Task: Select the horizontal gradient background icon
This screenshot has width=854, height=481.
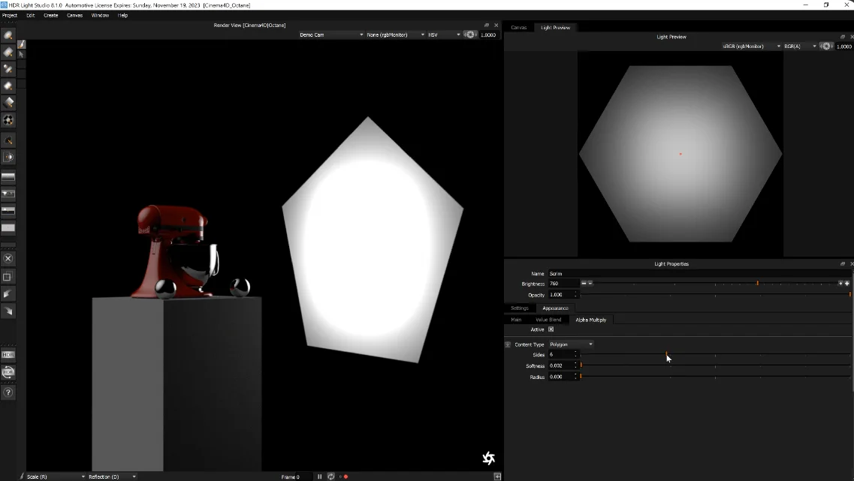Action: (8, 177)
